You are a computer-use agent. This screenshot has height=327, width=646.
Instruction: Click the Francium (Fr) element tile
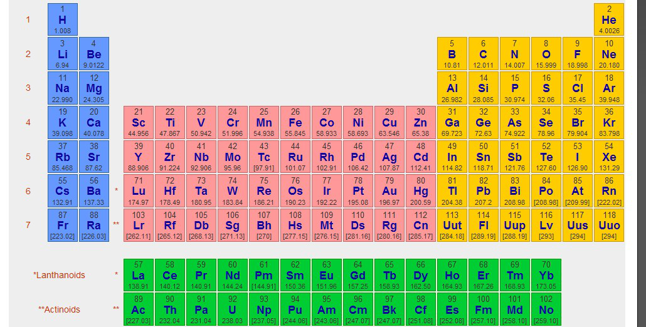point(63,225)
